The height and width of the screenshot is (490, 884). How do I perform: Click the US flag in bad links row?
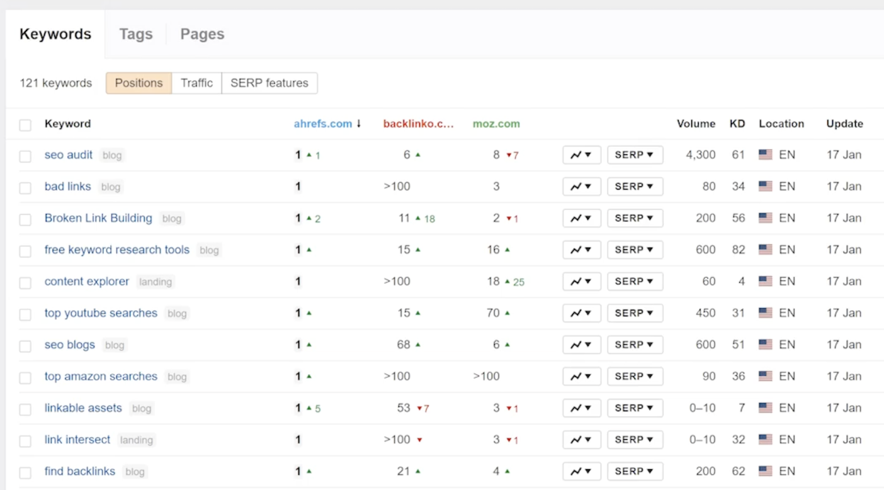click(x=765, y=186)
